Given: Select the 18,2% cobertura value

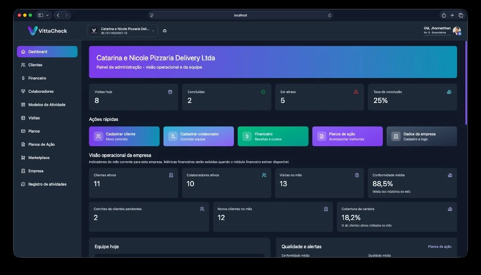Looking at the screenshot, I should coord(351,218).
